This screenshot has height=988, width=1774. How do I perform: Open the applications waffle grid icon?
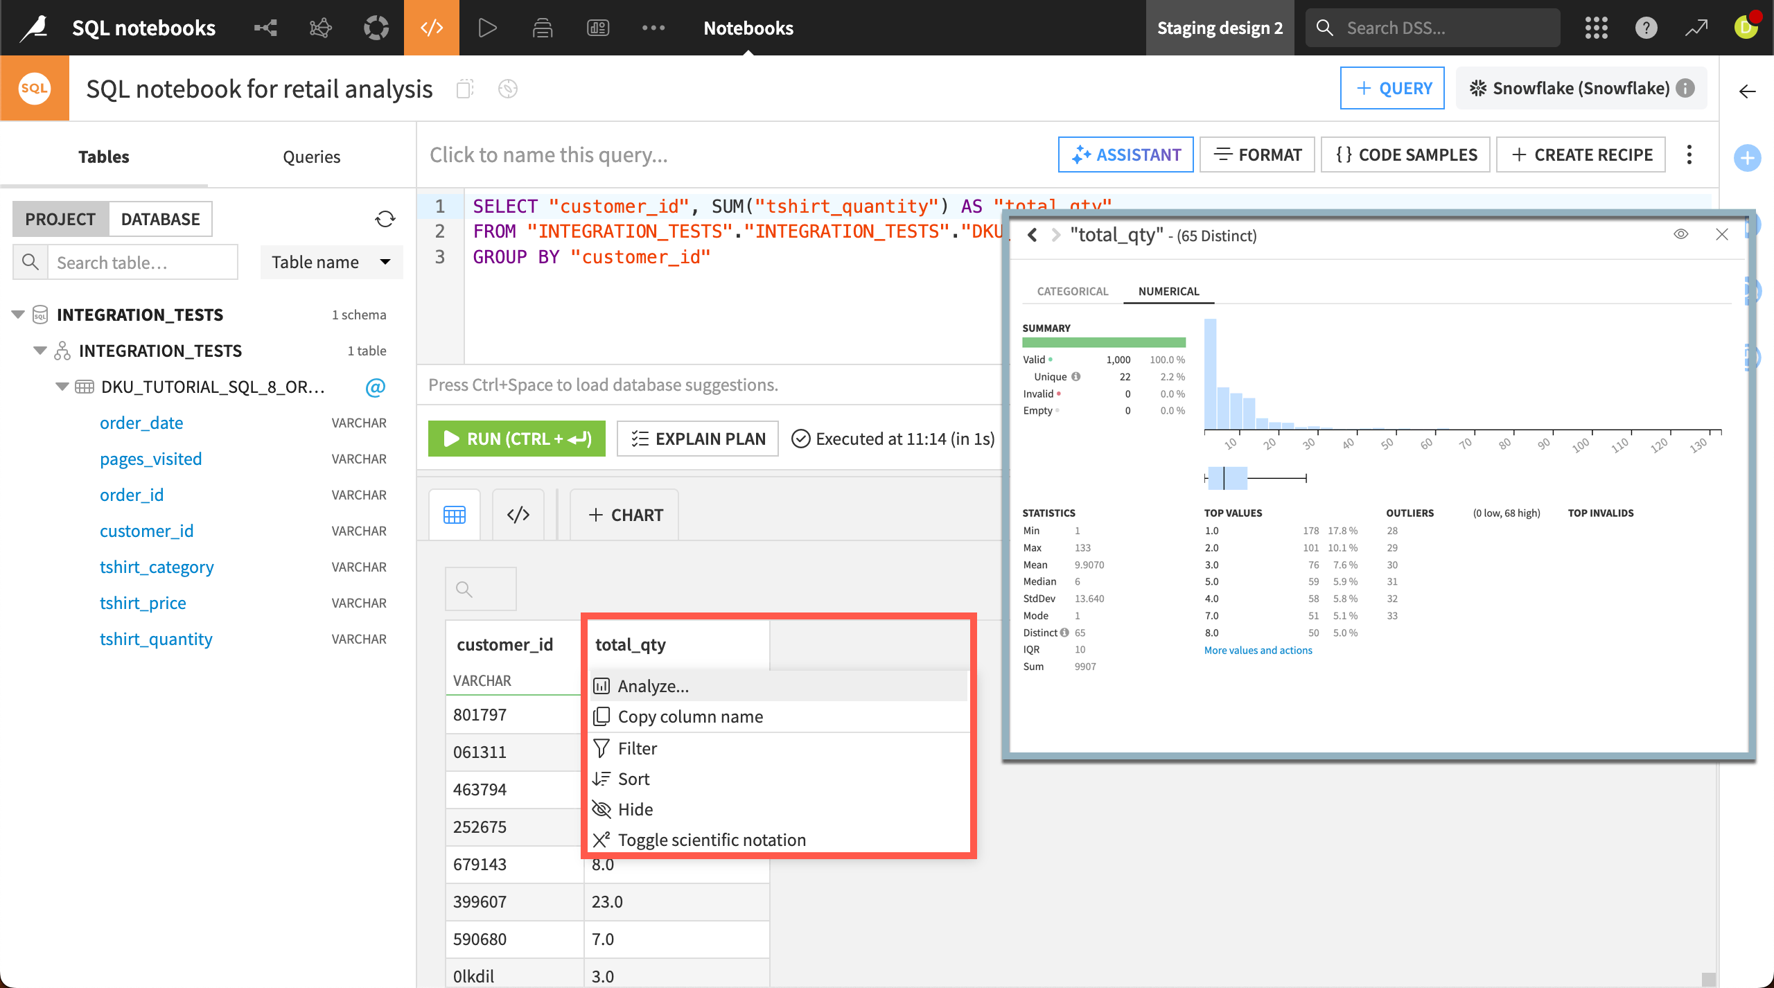(1596, 28)
